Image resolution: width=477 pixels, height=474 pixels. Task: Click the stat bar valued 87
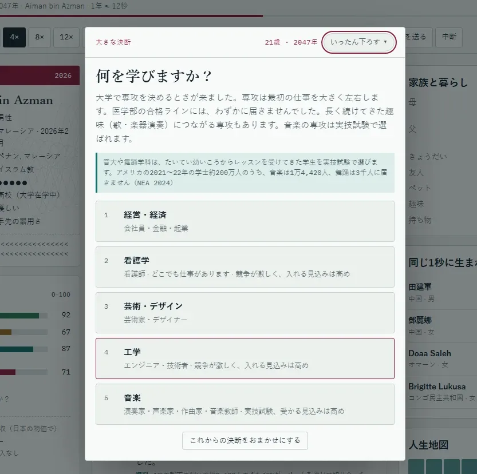23,349
